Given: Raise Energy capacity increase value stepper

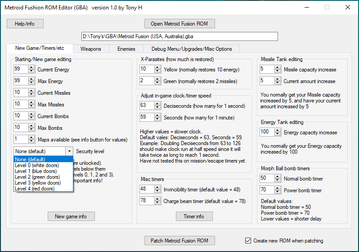Looking at the screenshot, I should 278,130.
